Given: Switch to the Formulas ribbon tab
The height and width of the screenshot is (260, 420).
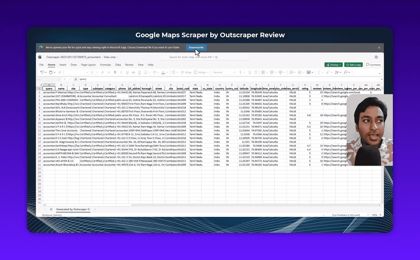Looking at the screenshot, I should 105,65.
